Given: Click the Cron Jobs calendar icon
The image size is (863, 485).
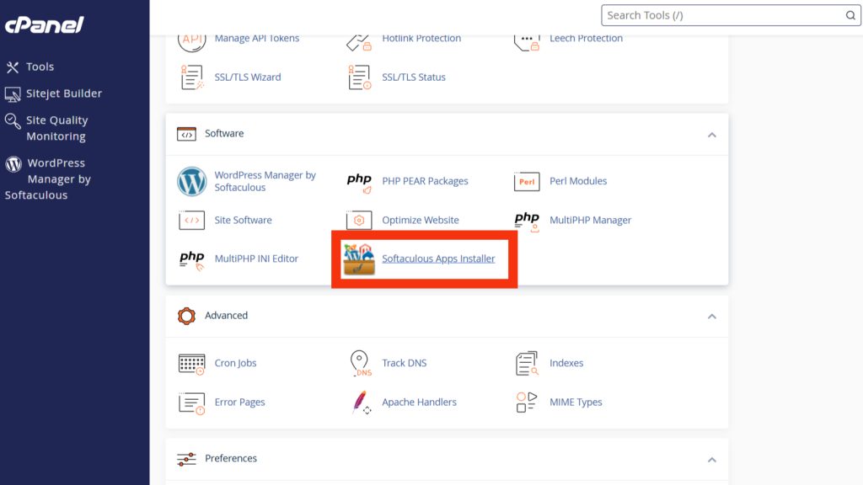Looking at the screenshot, I should click(192, 364).
